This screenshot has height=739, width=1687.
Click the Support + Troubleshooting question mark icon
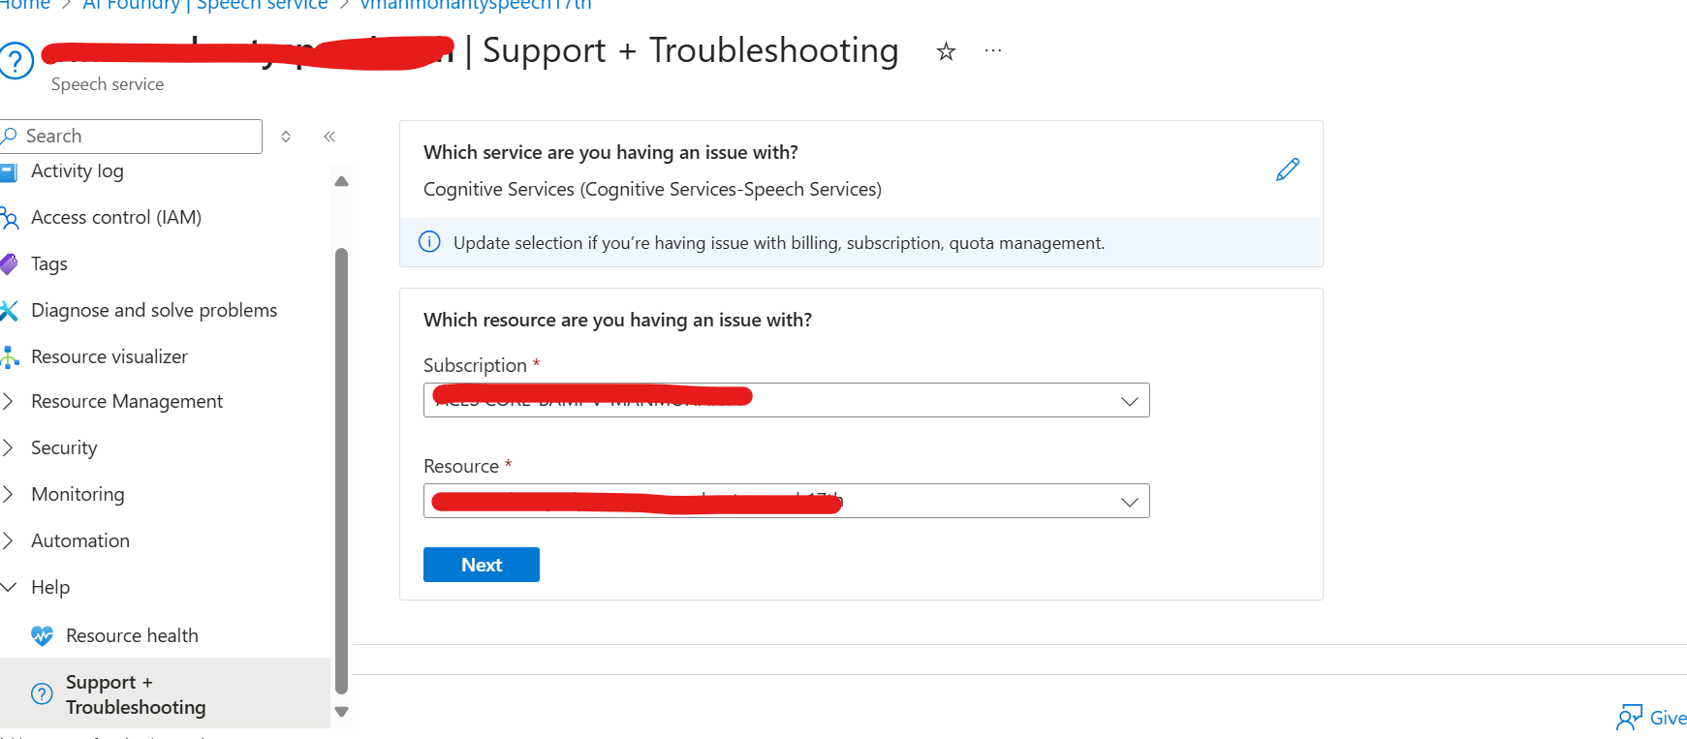42,693
